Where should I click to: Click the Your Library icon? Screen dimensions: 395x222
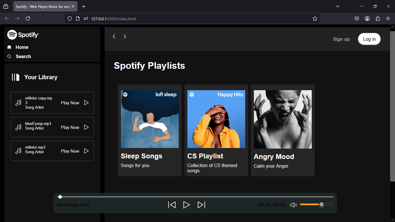(15, 77)
